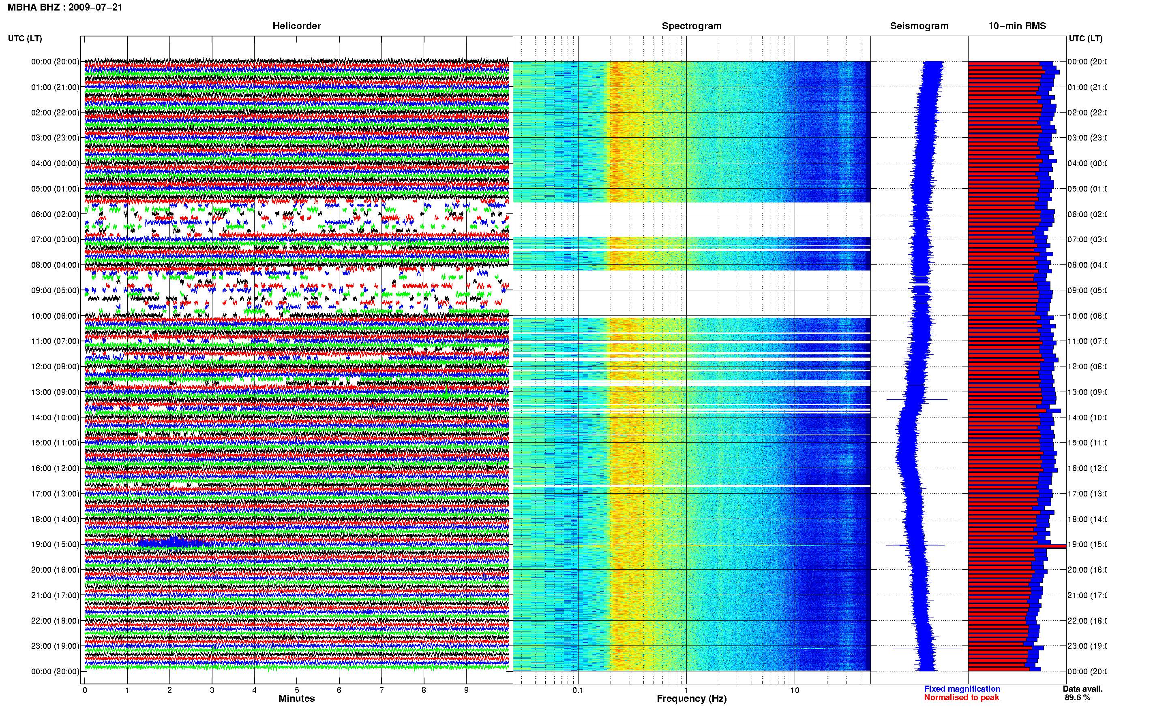Click the seismogram spike near 23:00
This screenshot has width=1153, height=720.
pos(928,648)
